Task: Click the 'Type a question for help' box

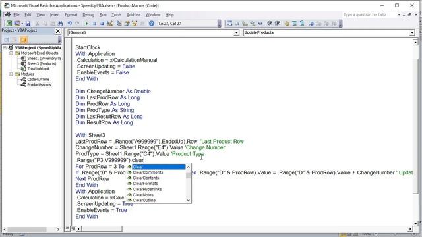Action: coord(369,14)
